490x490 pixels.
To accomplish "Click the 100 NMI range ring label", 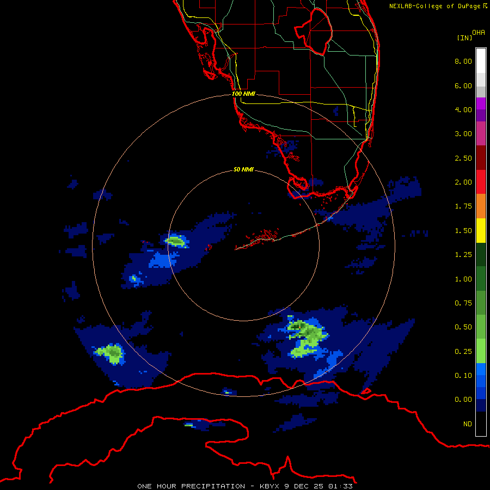I will coord(243,94).
